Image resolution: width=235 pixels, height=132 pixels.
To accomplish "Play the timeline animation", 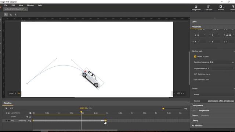I will 6,108.
